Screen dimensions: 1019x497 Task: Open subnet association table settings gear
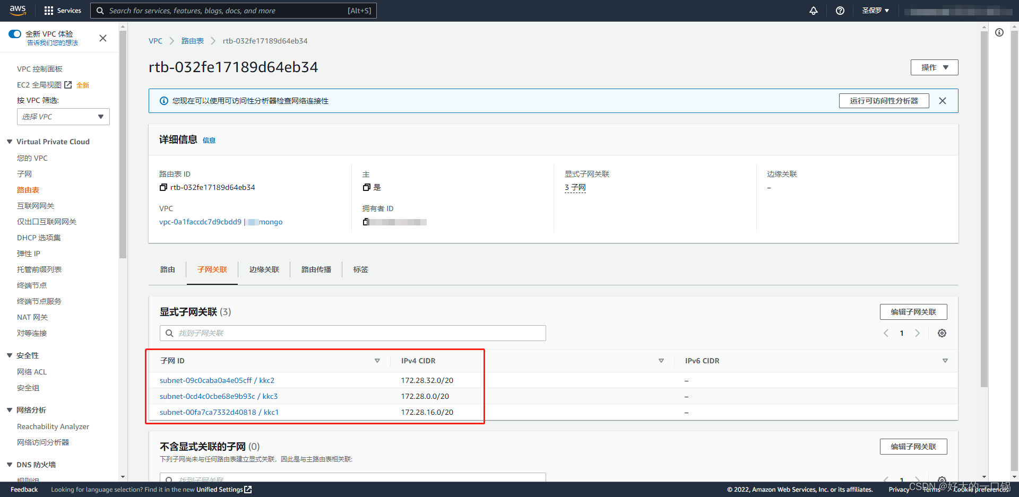[x=942, y=333]
